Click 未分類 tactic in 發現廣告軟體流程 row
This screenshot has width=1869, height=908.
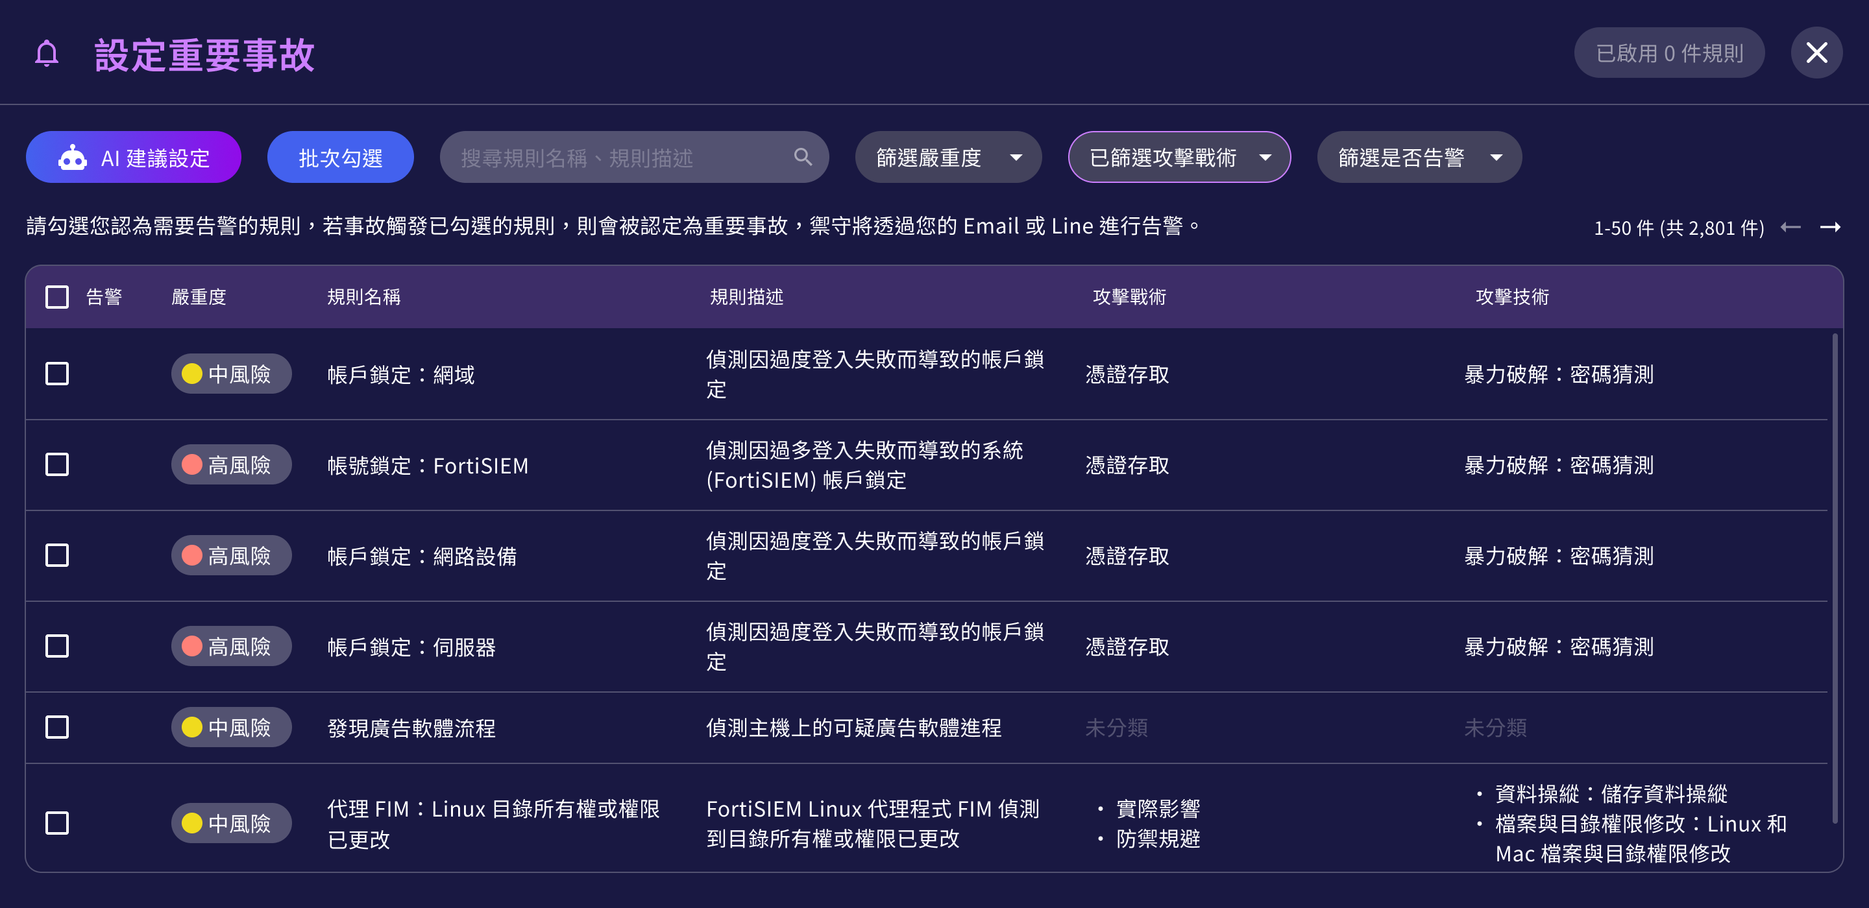[x=1116, y=728]
